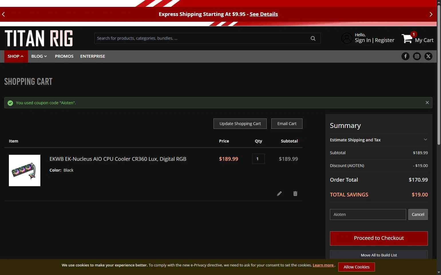Viewport: 441px width, 275px height.
Task: Visit the Titan Rig Instagram icon
Action: point(417,56)
